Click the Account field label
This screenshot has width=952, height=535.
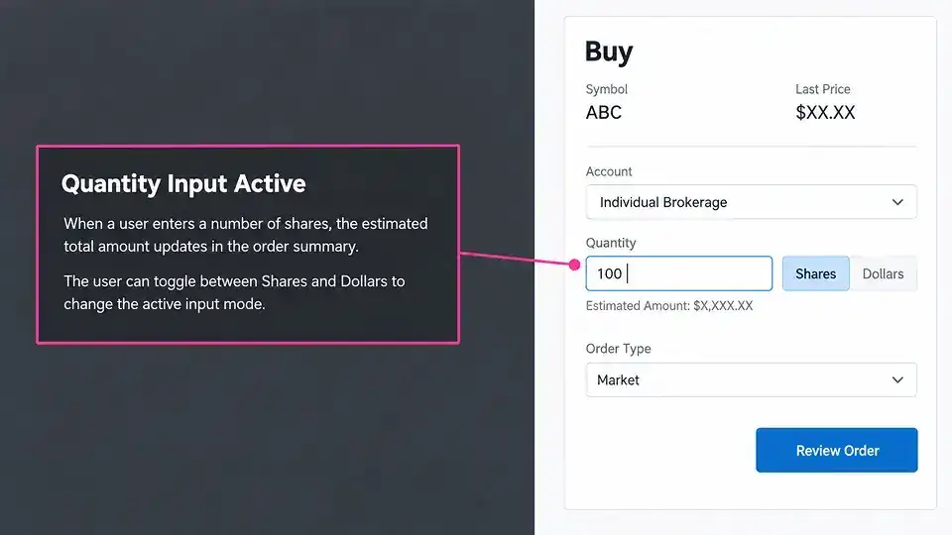pos(609,171)
